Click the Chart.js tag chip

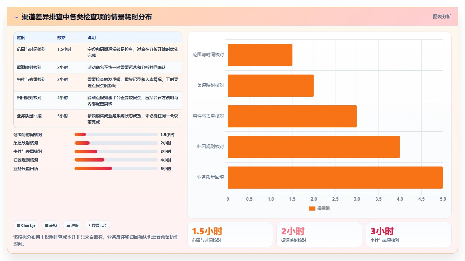pyautogui.click(x=26, y=225)
